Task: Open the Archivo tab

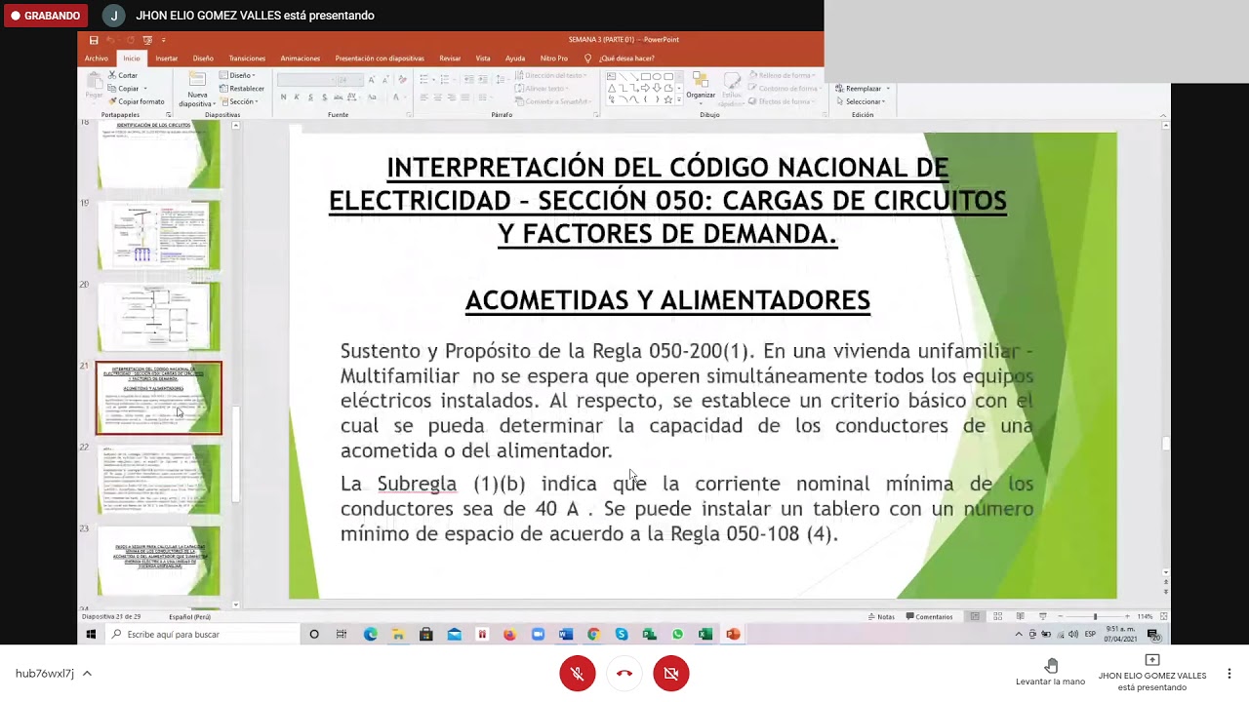Action: tap(97, 58)
